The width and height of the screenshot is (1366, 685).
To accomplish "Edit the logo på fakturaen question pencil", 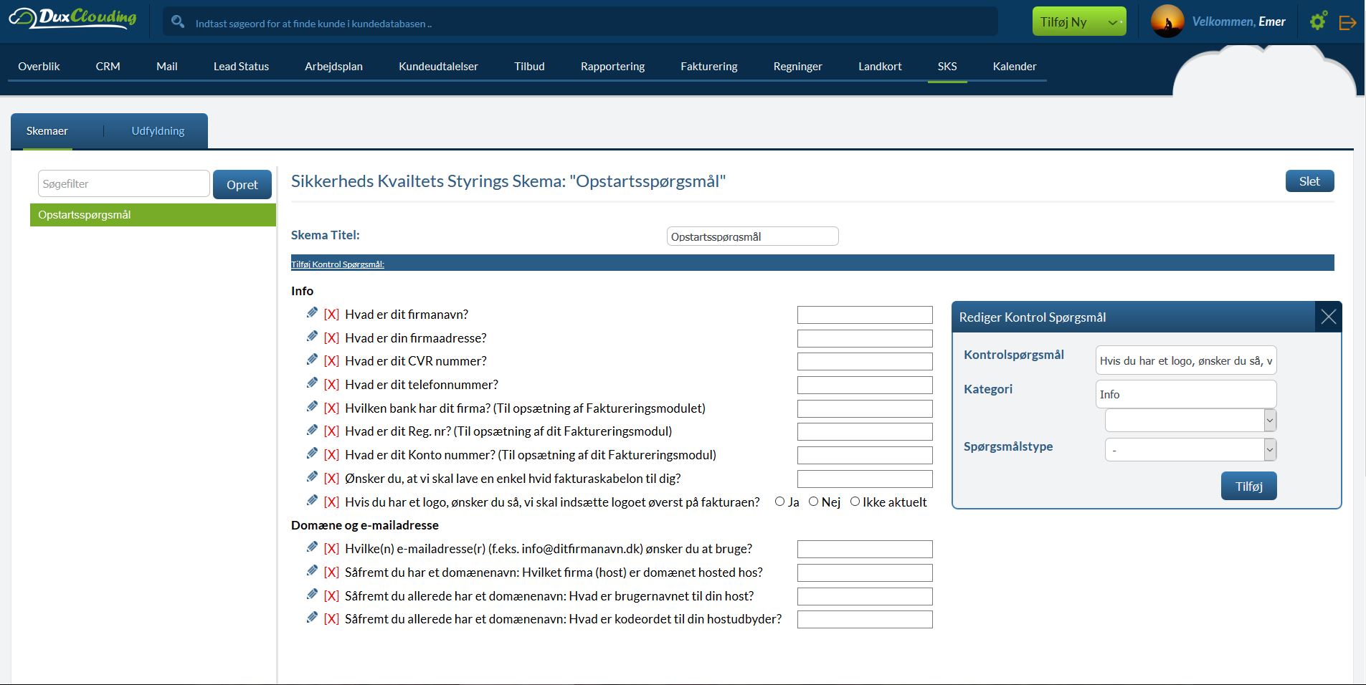I will [x=312, y=501].
